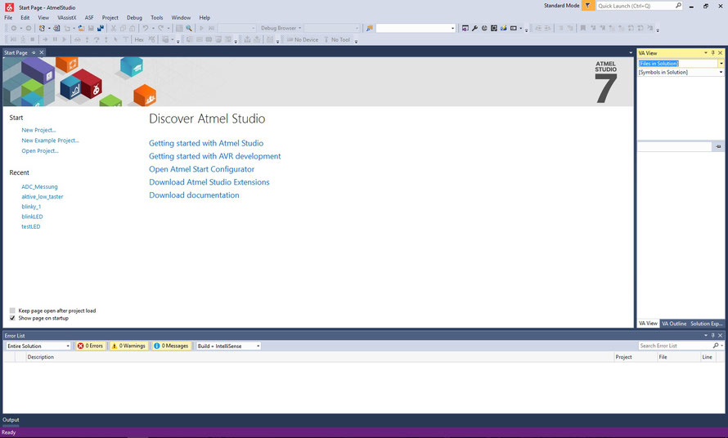Pin the Start Page tab
The height and width of the screenshot is (438, 728).
pos(34,52)
